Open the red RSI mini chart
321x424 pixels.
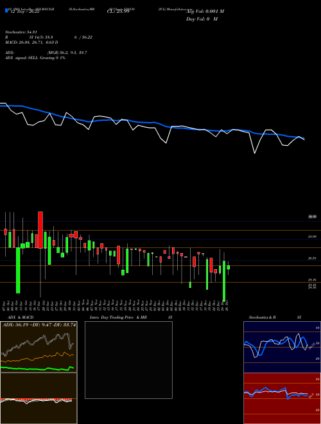coord(282,398)
